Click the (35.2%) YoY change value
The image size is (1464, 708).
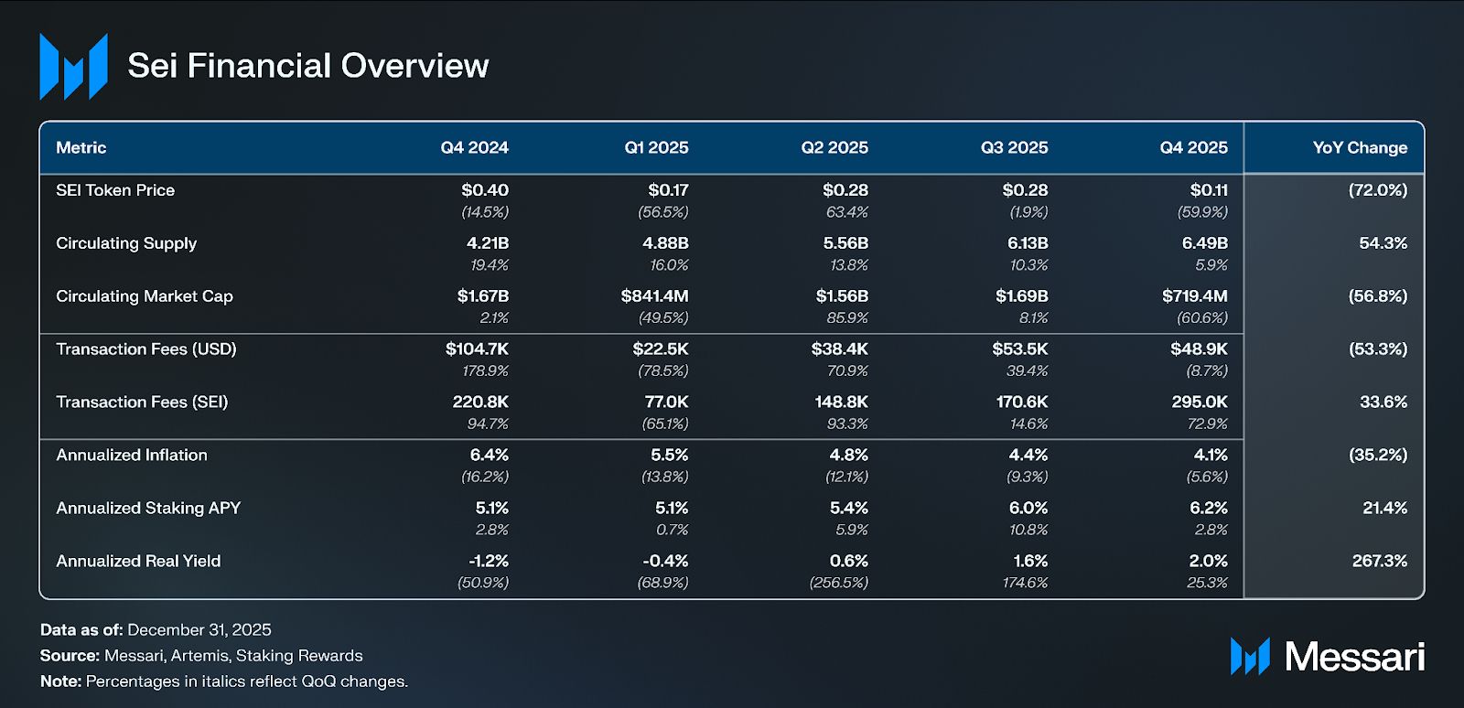pos(1378,455)
